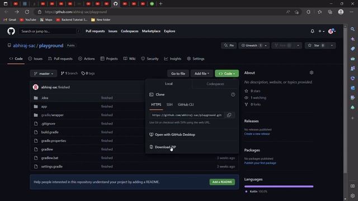This screenshot has width=358, height=201.
Task: Click the browser address bar URL
Action: [76, 12]
